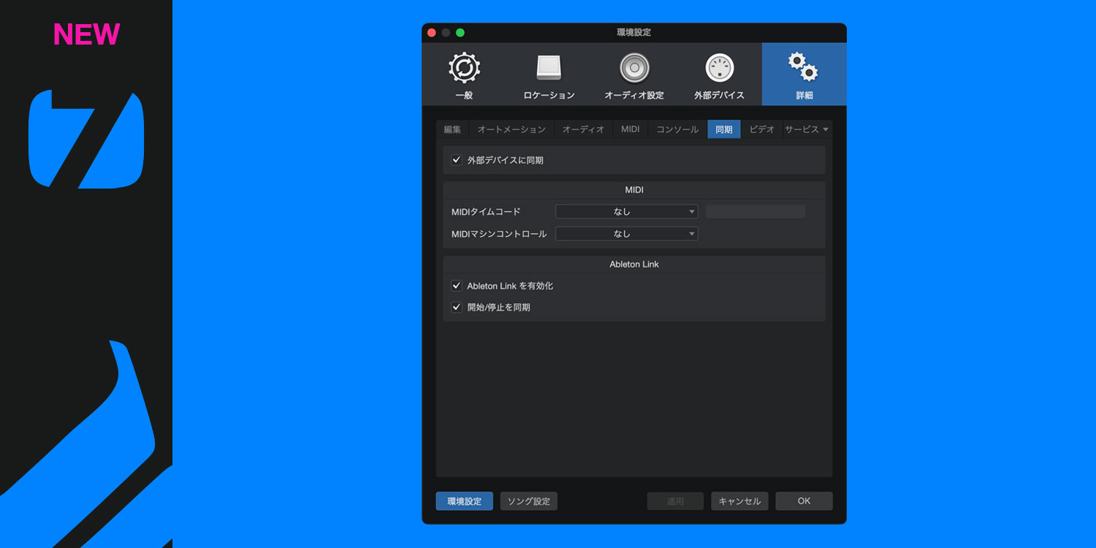Switch to the ビデオ tab
The height and width of the screenshot is (548, 1096).
pyautogui.click(x=761, y=129)
